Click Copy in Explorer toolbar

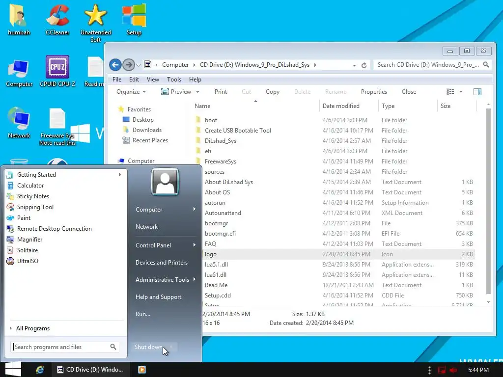pyautogui.click(x=273, y=92)
